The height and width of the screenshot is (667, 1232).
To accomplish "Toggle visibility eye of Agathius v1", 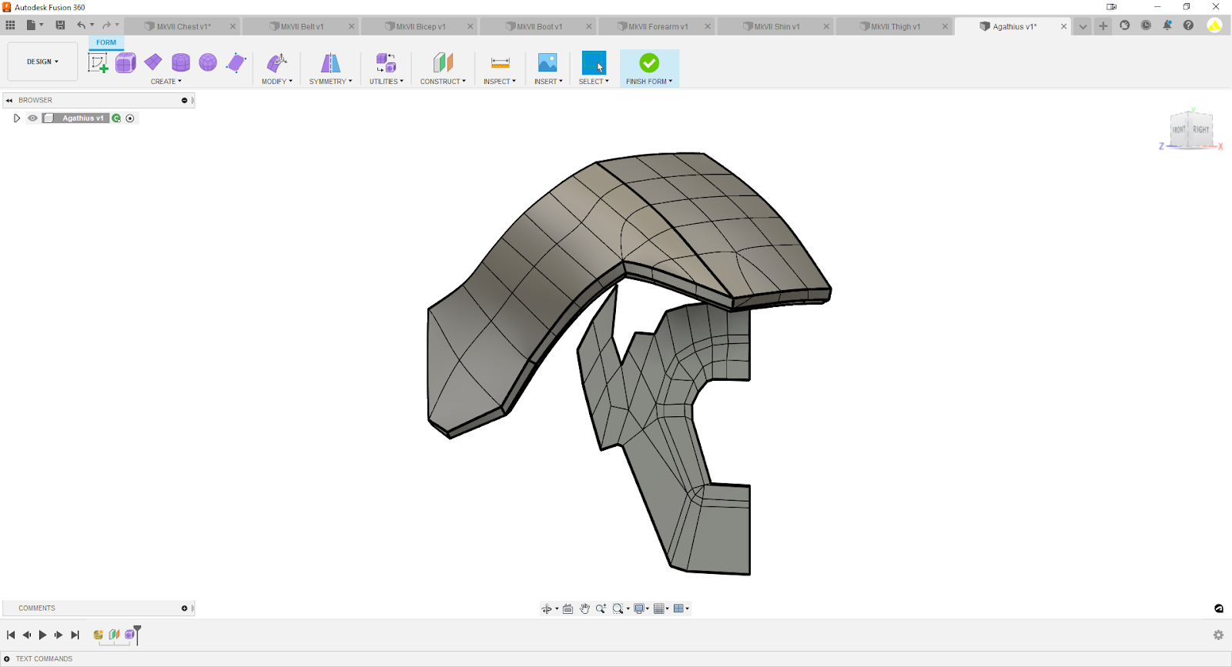I will tap(32, 118).
